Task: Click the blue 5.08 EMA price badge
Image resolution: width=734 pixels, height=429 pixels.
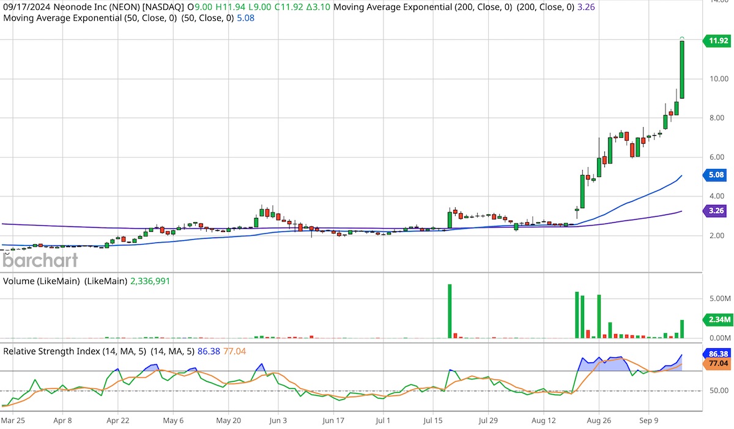Action: click(717, 175)
